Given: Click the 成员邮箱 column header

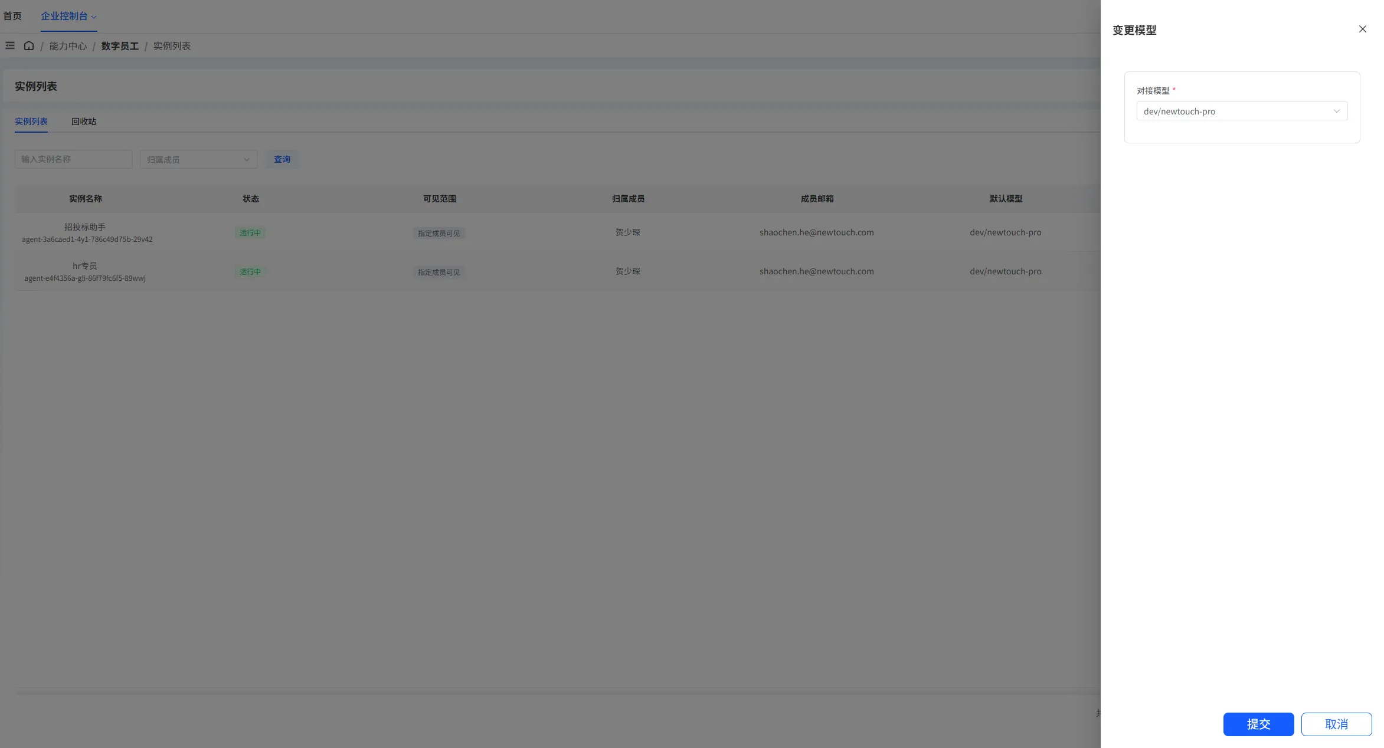Looking at the screenshot, I should point(817,199).
